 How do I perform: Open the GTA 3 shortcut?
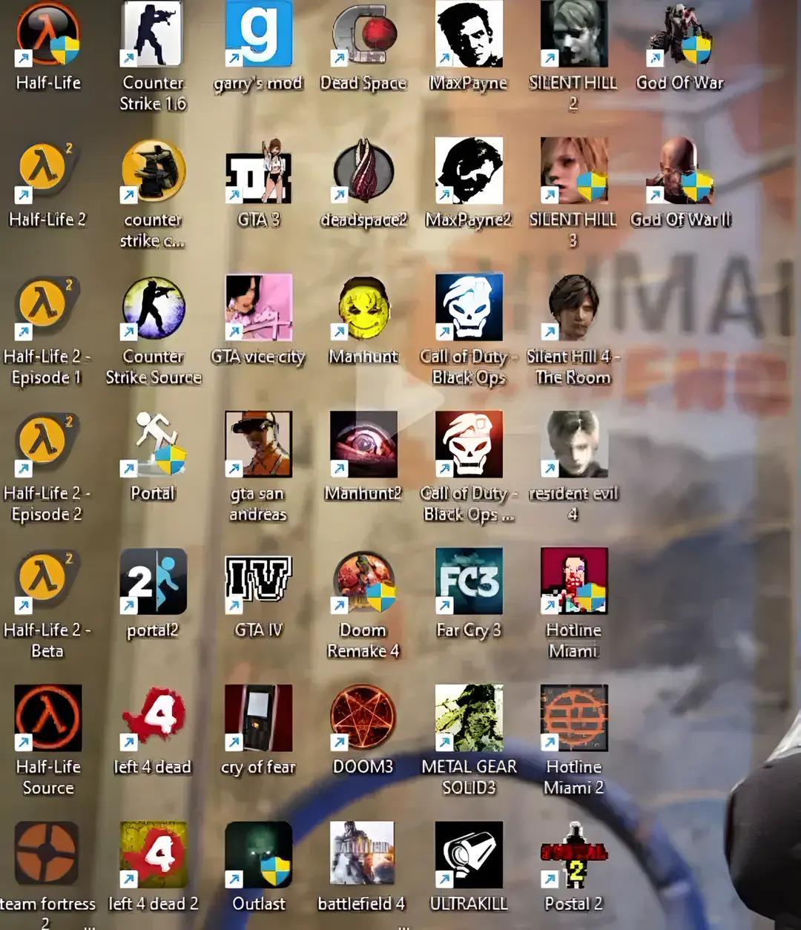[x=259, y=171]
